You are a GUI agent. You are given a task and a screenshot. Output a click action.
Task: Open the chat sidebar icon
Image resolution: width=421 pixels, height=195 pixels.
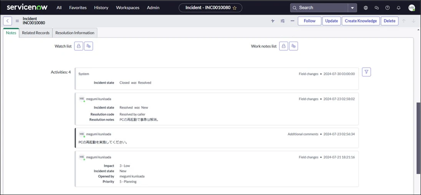click(377, 8)
